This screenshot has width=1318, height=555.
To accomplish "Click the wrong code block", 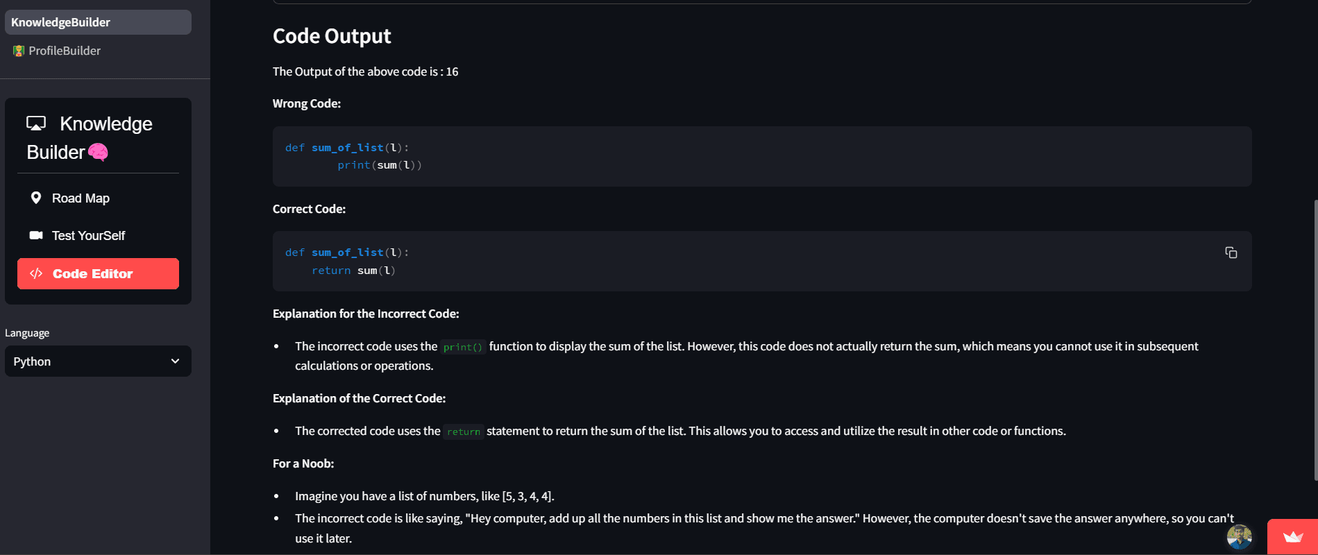I will tap(762, 156).
